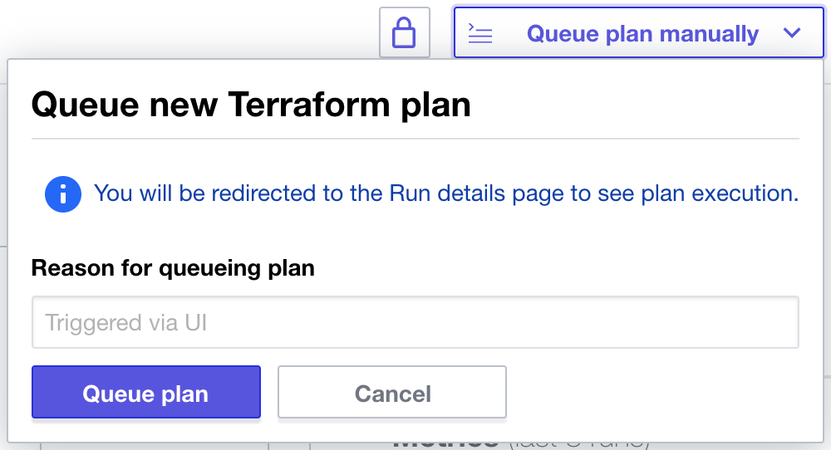Expand the chevron beside Queue plan manually
This screenshot has height=450, width=831.
point(792,33)
